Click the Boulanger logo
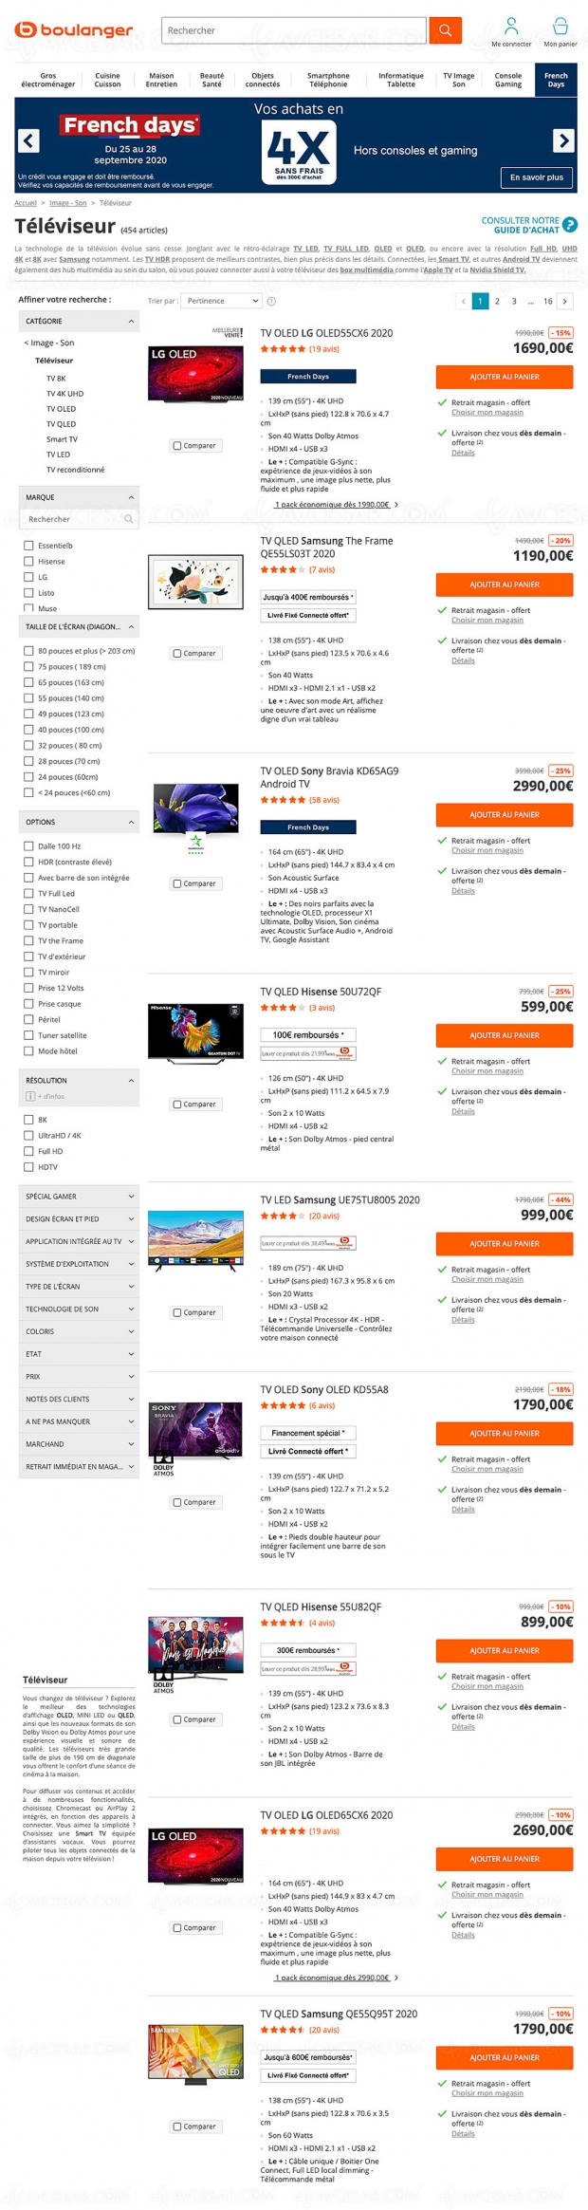This screenshot has width=588, height=2210. [74, 30]
